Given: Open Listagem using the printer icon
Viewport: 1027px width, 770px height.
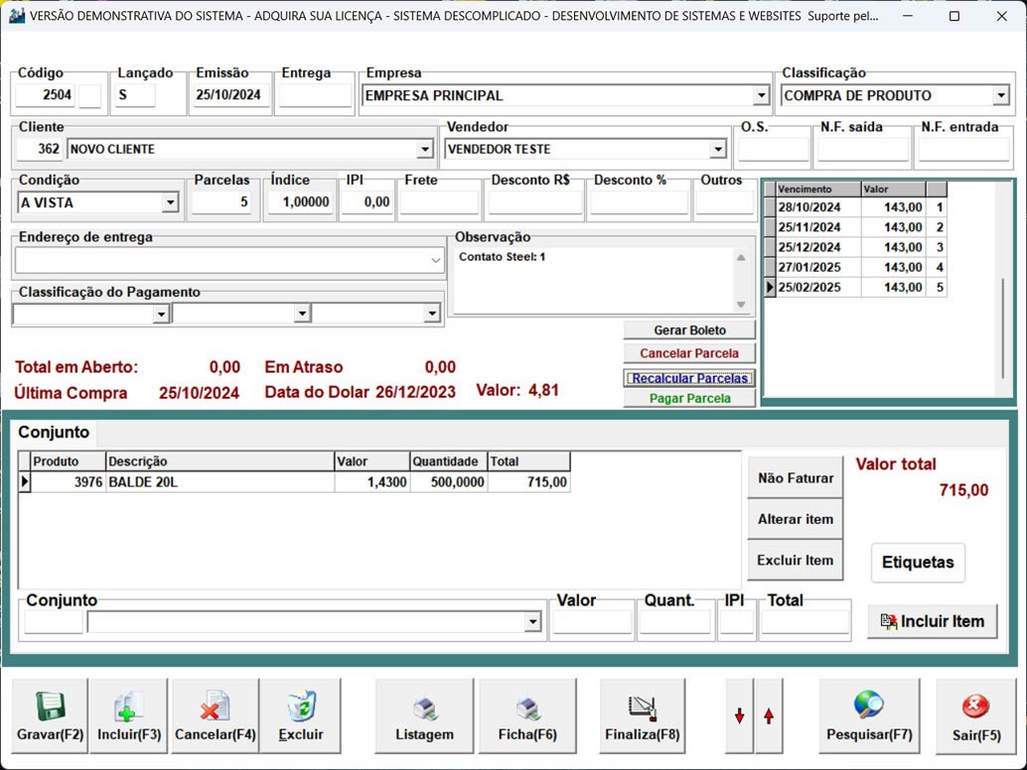Looking at the screenshot, I should tap(424, 708).
